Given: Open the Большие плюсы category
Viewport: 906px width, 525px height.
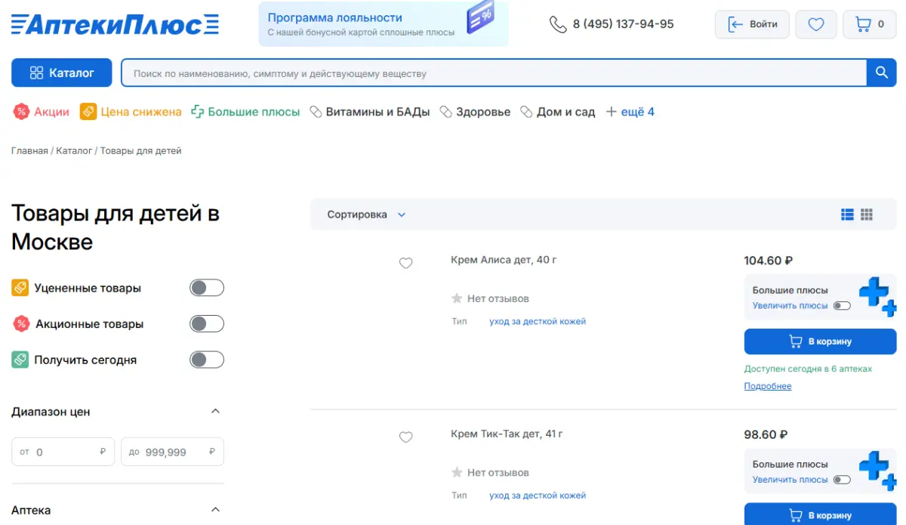Looking at the screenshot, I should [x=245, y=112].
